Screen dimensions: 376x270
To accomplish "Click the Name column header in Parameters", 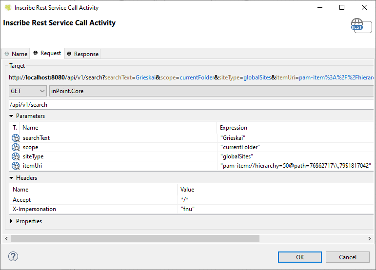I will 118,128.
